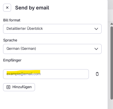Click the Sprache label
The image size is (113, 109).
[10, 40]
